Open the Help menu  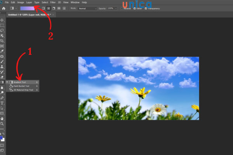(x=84, y=2)
